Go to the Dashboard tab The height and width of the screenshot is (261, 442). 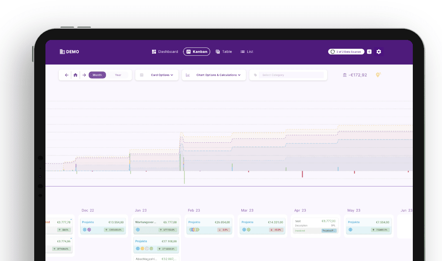tap(165, 52)
